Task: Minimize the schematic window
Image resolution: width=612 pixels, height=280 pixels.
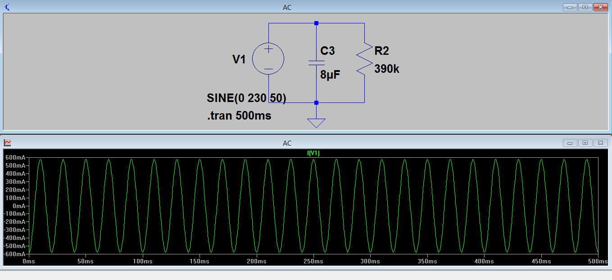Action: [x=570, y=7]
